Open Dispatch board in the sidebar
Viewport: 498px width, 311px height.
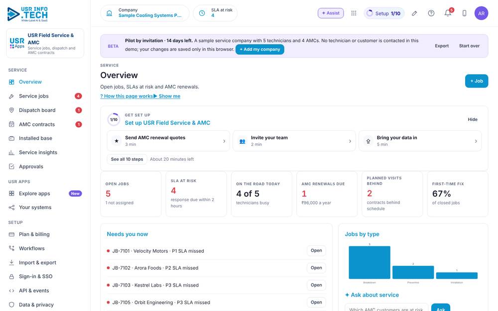(x=45, y=110)
